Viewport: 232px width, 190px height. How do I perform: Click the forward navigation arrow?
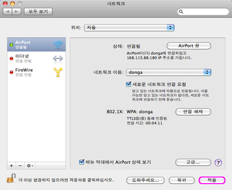pos(16,11)
